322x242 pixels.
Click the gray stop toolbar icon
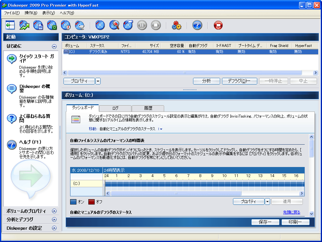[156, 25]
